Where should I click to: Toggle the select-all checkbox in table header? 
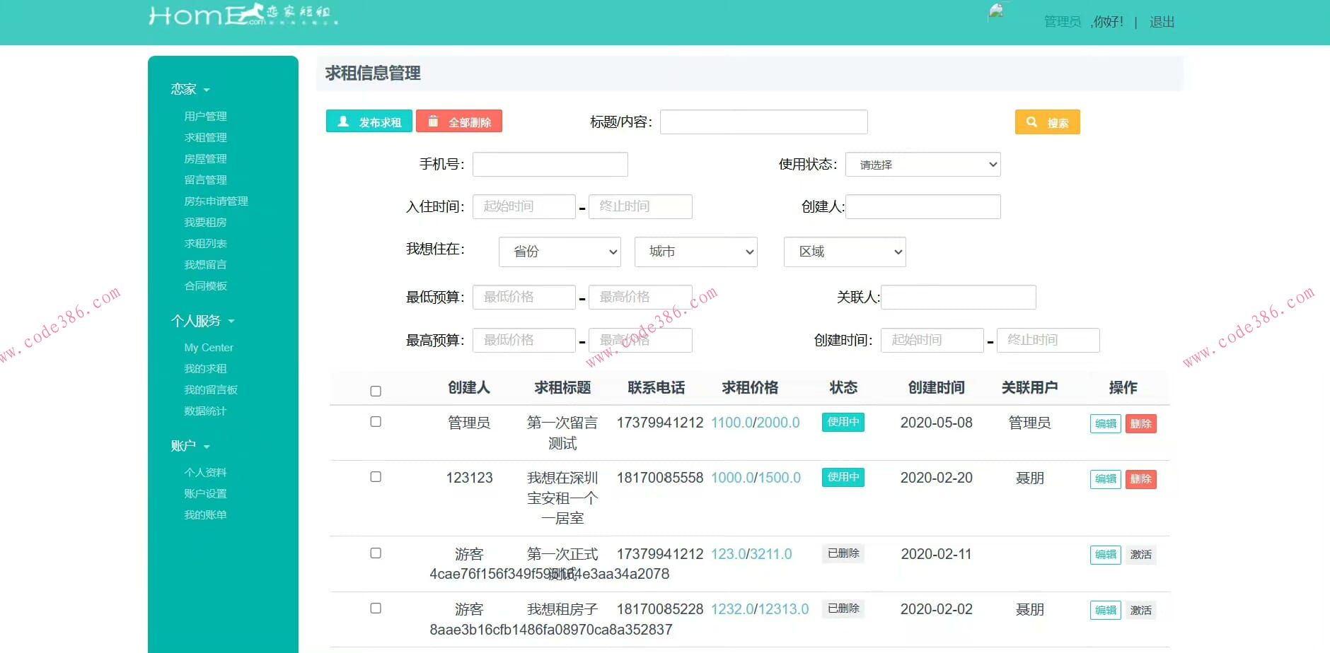click(x=376, y=389)
